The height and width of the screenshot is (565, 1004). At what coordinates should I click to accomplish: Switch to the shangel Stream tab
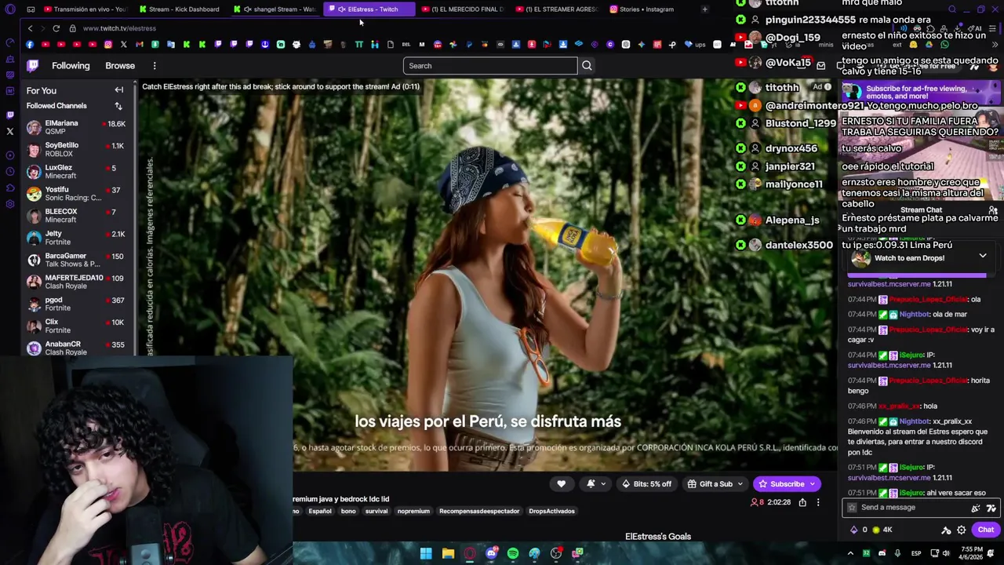276,9
